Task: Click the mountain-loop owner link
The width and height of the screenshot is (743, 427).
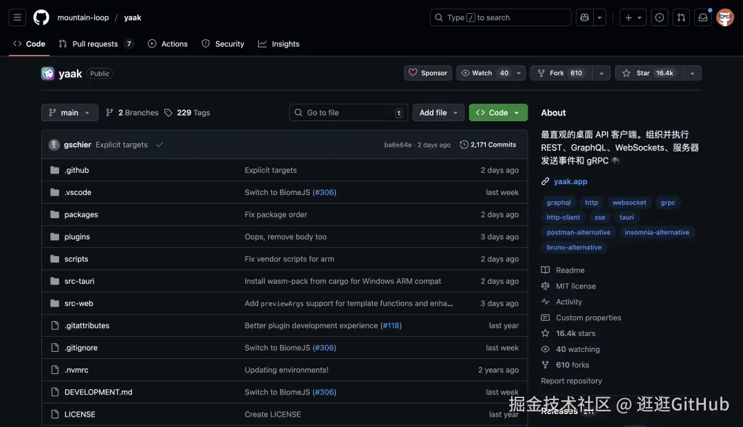Action: coord(83,17)
